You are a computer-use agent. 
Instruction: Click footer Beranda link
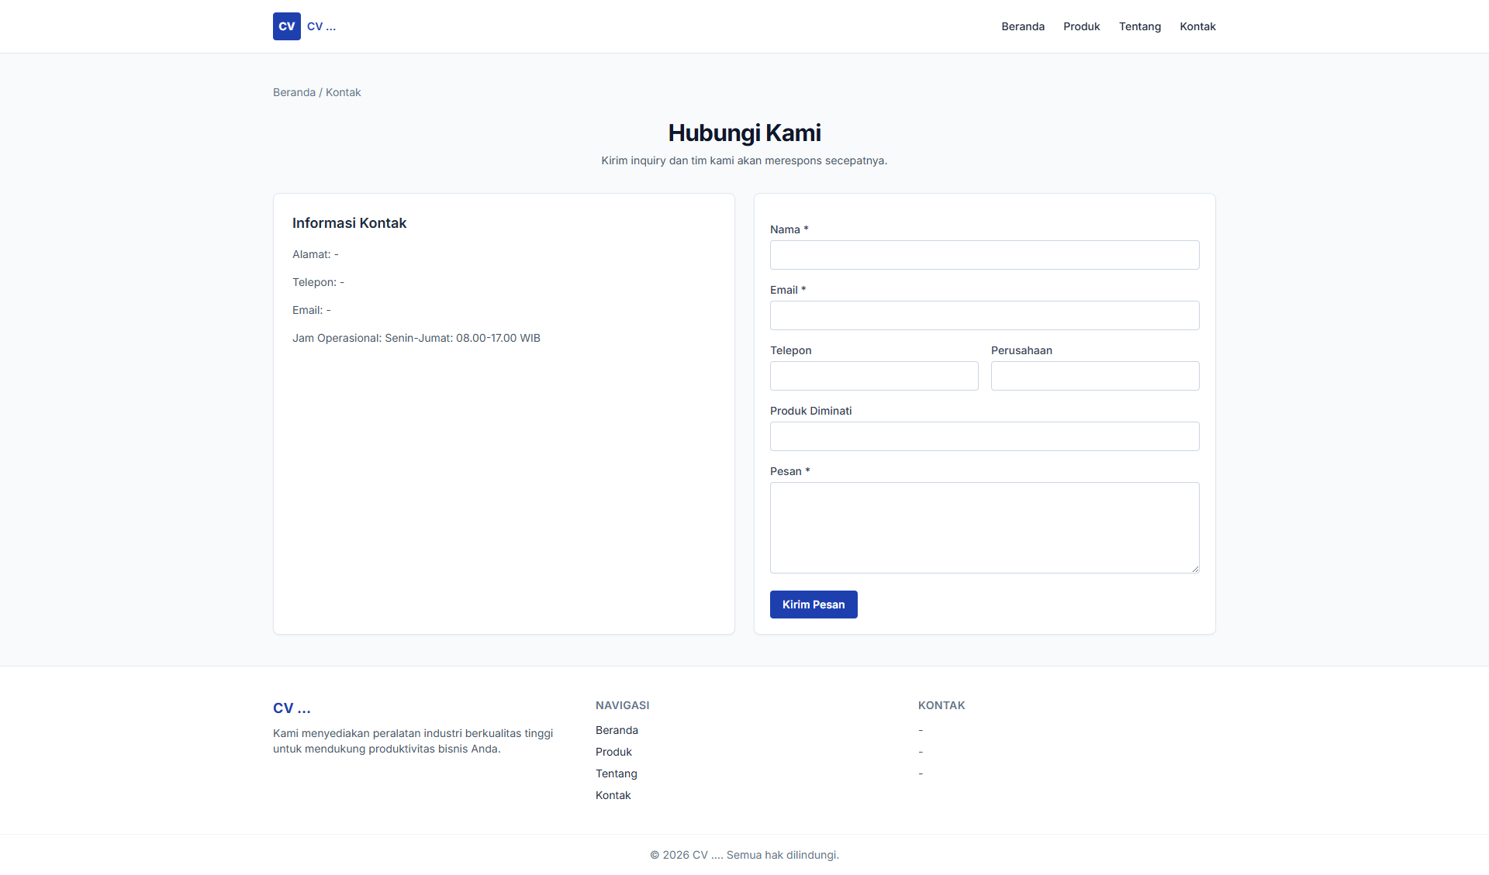pos(617,730)
